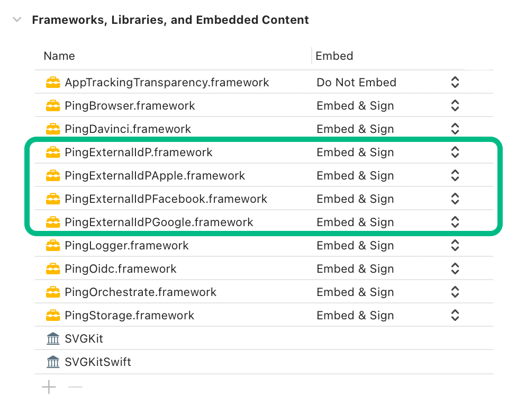Click the PingExternalIdPGoogle.framework toolbox icon
The width and height of the screenshot is (526, 412).
53,222
